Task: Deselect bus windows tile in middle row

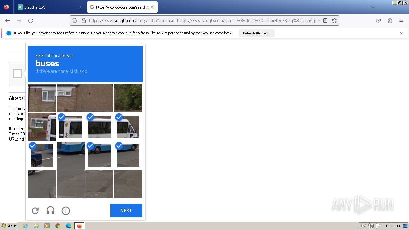Action: (99, 127)
